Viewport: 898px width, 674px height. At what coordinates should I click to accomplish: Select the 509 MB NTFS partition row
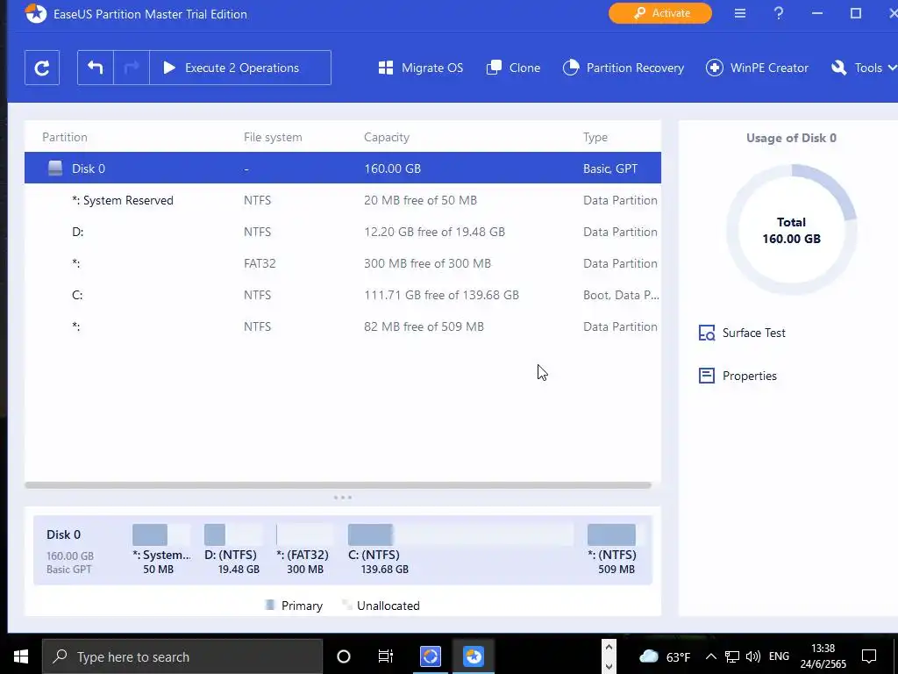pyautogui.click(x=343, y=326)
